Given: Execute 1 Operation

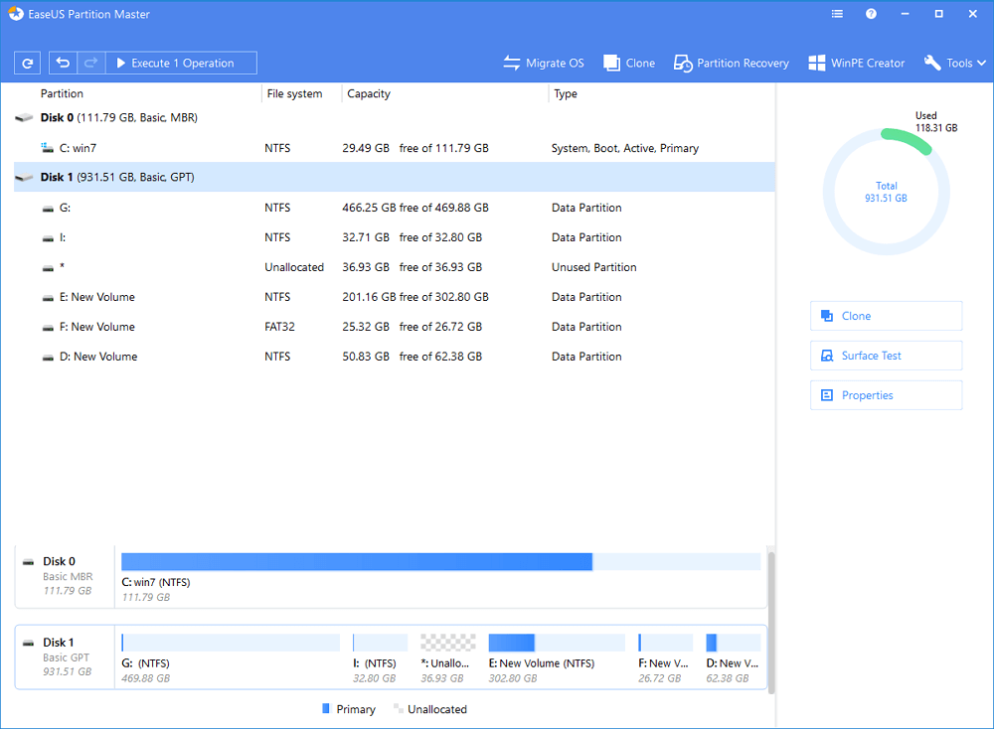Looking at the screenshot, I should tap(181, 63).
